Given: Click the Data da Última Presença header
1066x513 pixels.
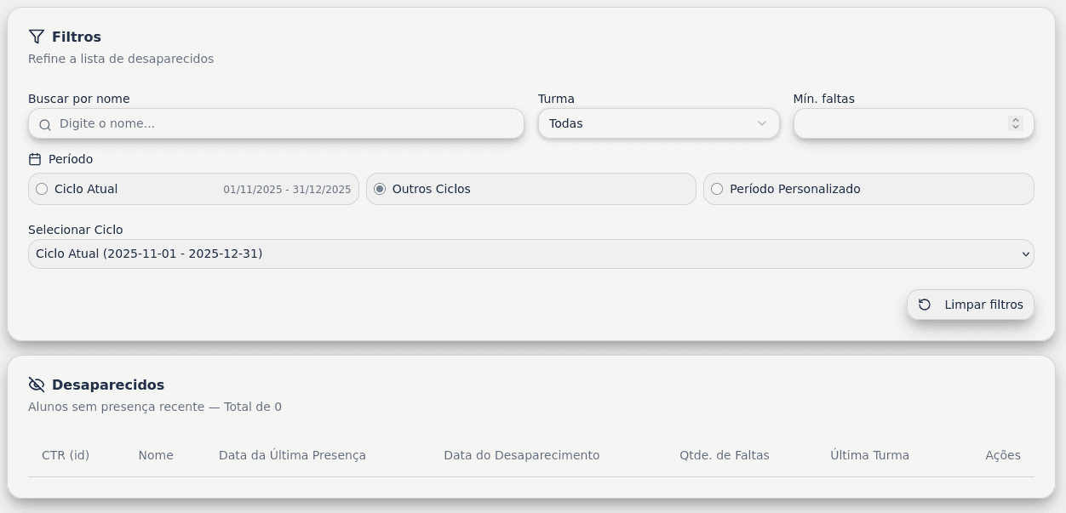Looking at the screenshot, I should (x=292, y=455).
